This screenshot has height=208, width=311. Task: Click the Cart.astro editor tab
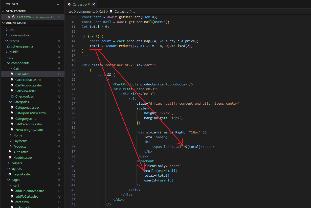click(81, 4)
